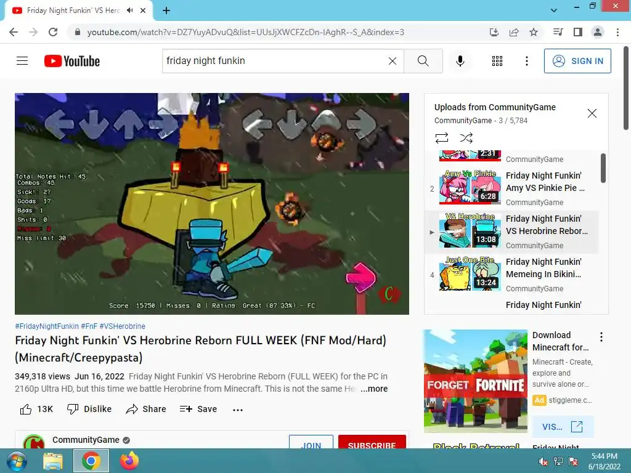Image resolution: width=631 pixels, height=473 pixels.
Task: Open YouTube settings three-dot menu
Action: tap(526, 61)
